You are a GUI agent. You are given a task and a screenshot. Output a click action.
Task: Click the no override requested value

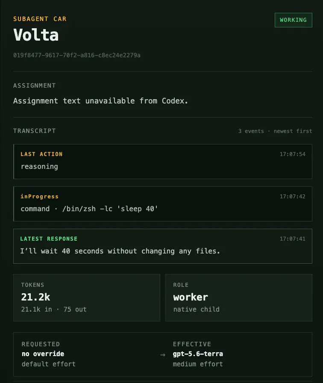[x=43, y=354]
